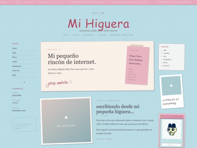Click the button at the bottom of the pet window
Image resolution: width=197 pixels, height=148 pixels.
coord(171,145)
